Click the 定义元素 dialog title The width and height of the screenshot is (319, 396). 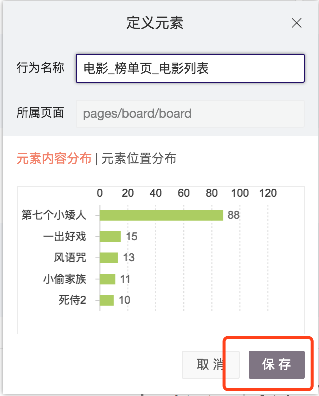155,23
